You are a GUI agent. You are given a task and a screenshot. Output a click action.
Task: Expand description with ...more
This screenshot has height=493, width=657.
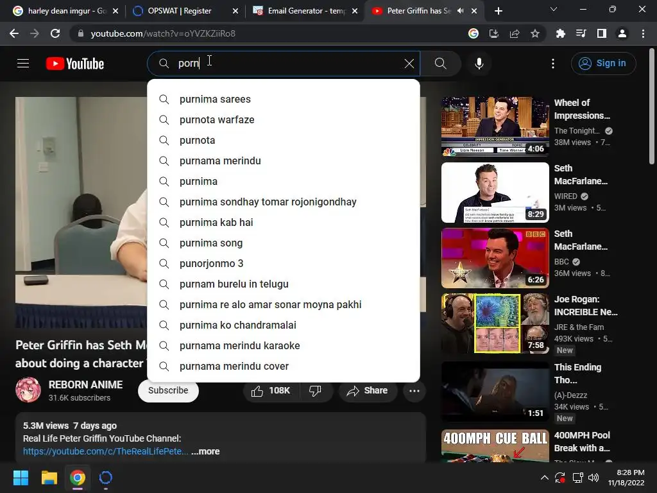[205, 451]
